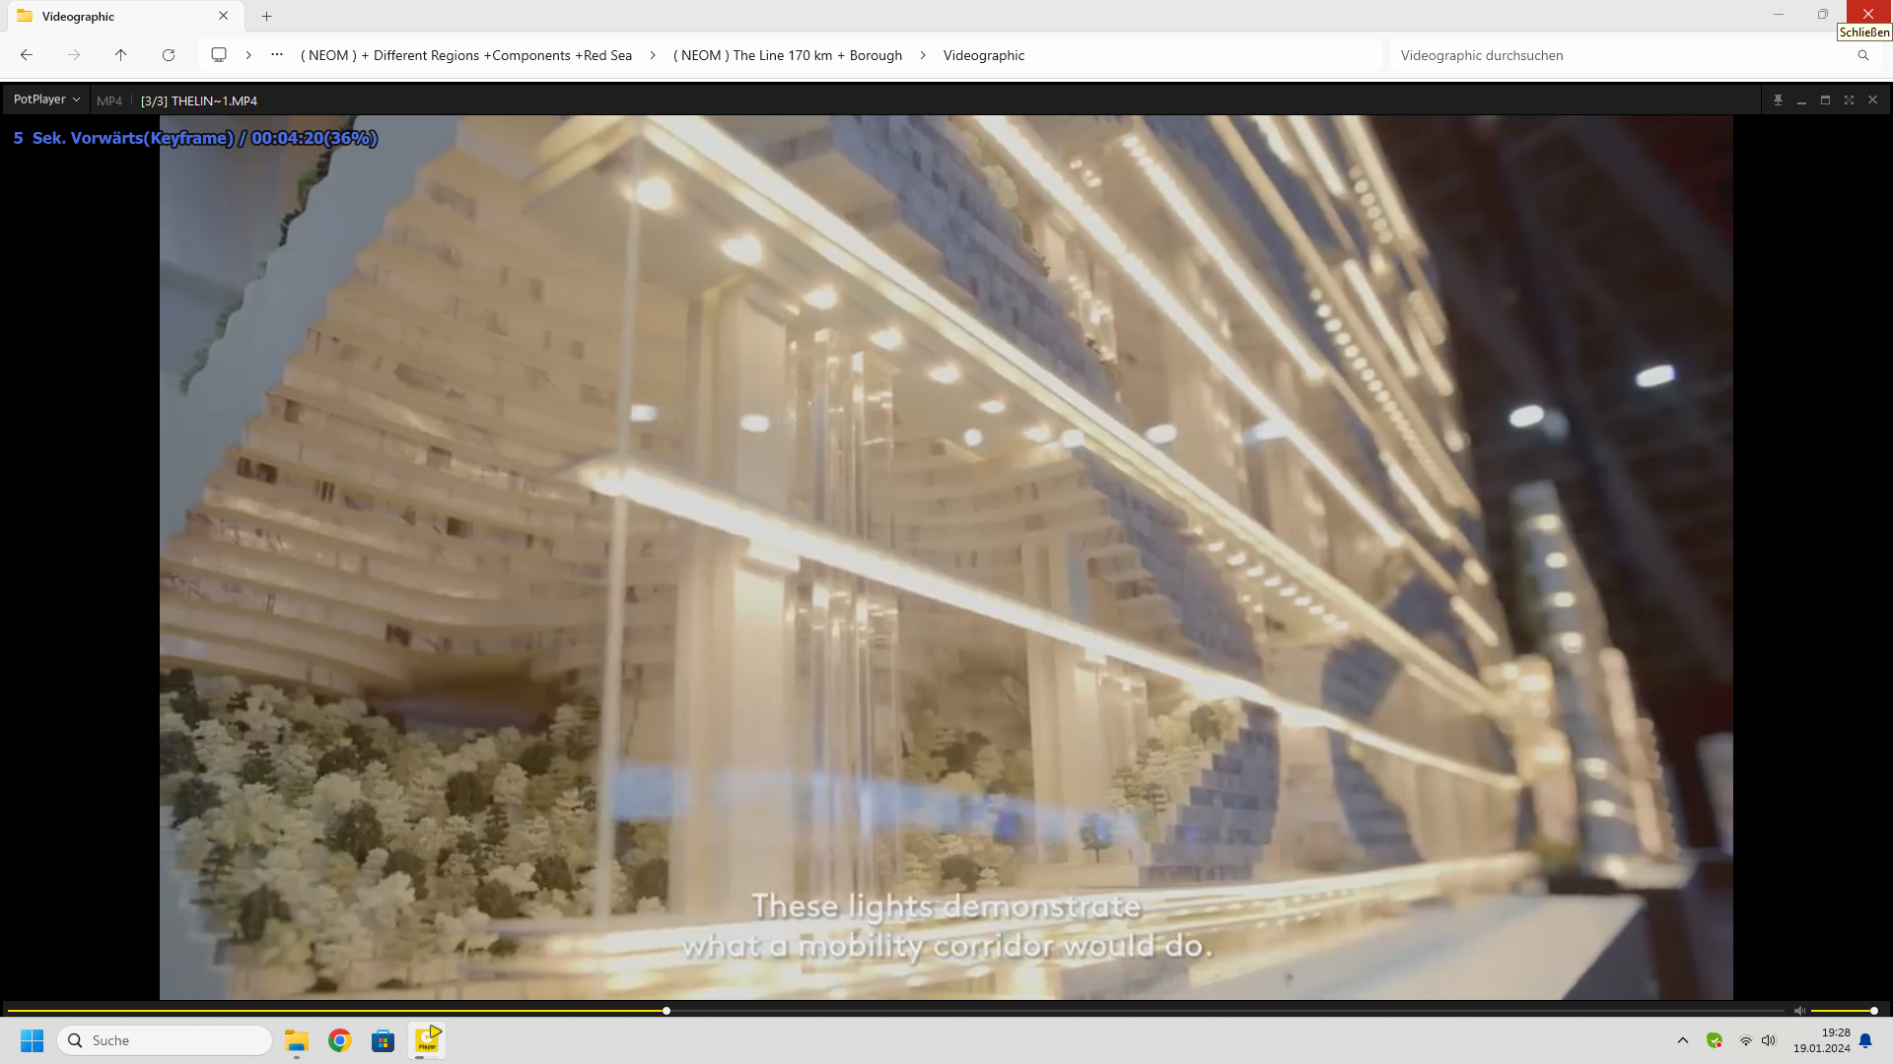Add a new Explorer tab

pyautogui.click(x=266, y=16)
